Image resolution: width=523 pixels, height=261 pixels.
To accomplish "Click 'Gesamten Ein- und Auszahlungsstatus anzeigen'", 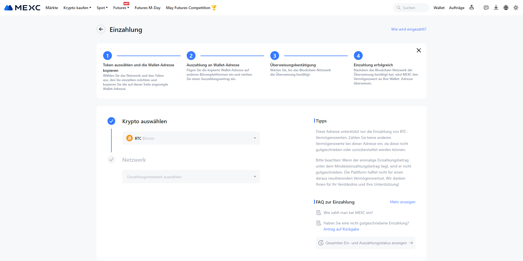I will pyautogui.click(x=366, y=243).
